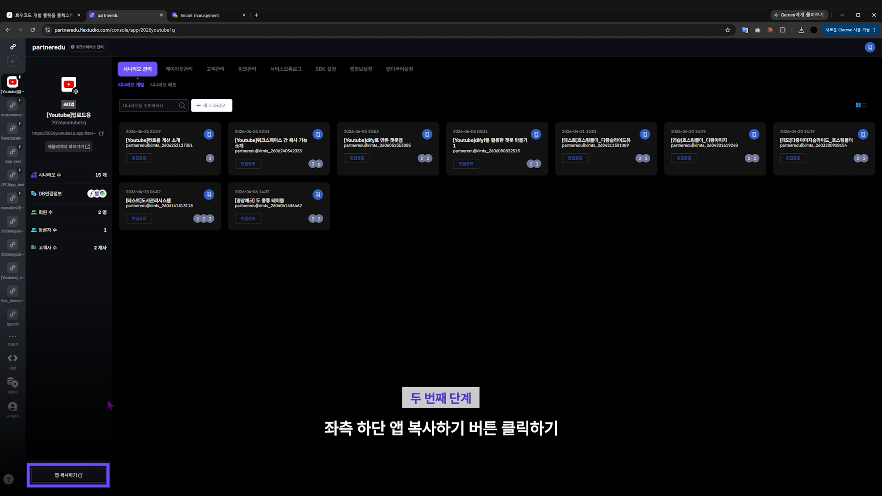882x496 pixels.
Task: Toggle pin on the flexeducati app
Action: tap(19, 124)
